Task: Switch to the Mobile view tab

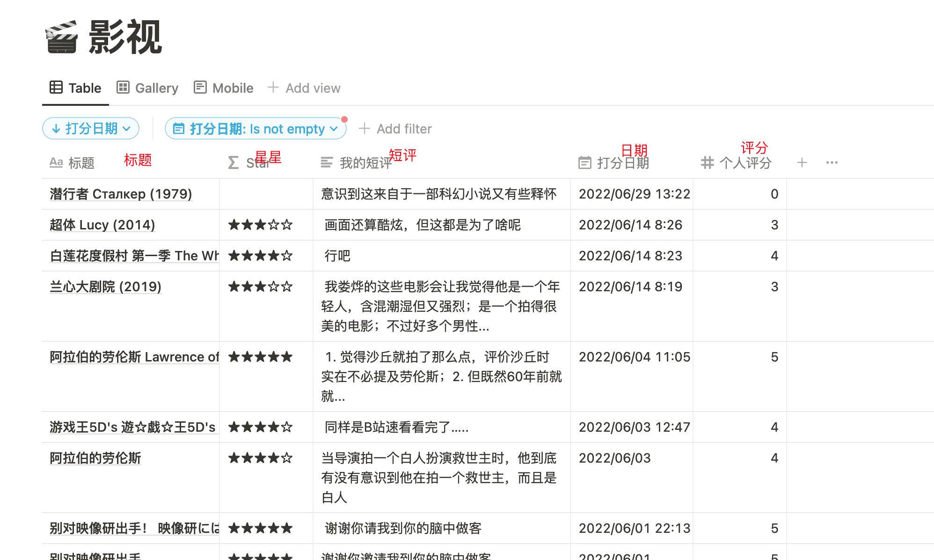Action: click(x=224, y=88)
